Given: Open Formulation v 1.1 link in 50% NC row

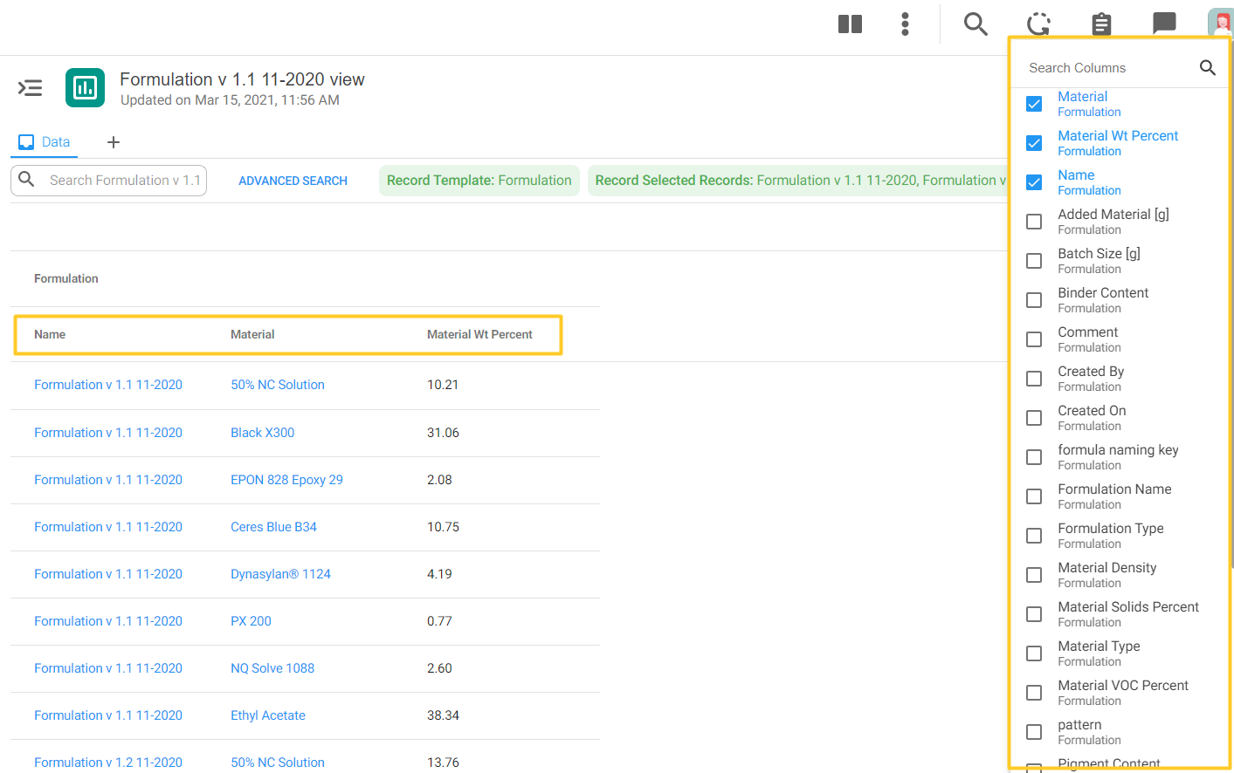Looking at the screenshot, I should click(108, 385).
